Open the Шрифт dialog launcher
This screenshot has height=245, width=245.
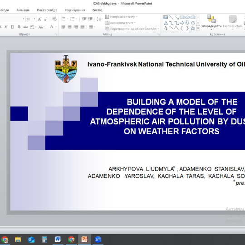pyautogui.click(x=56, y=34)
